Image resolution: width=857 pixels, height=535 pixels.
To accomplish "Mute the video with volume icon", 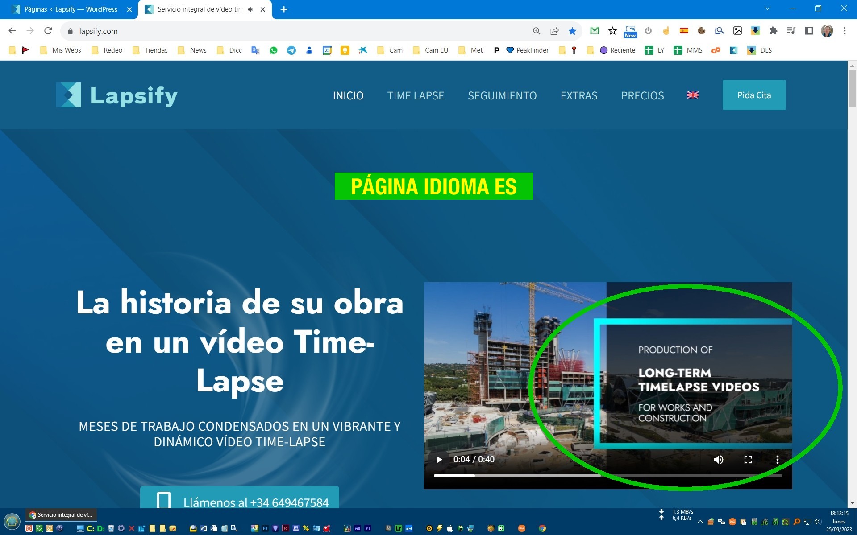I will coord(719,460).
